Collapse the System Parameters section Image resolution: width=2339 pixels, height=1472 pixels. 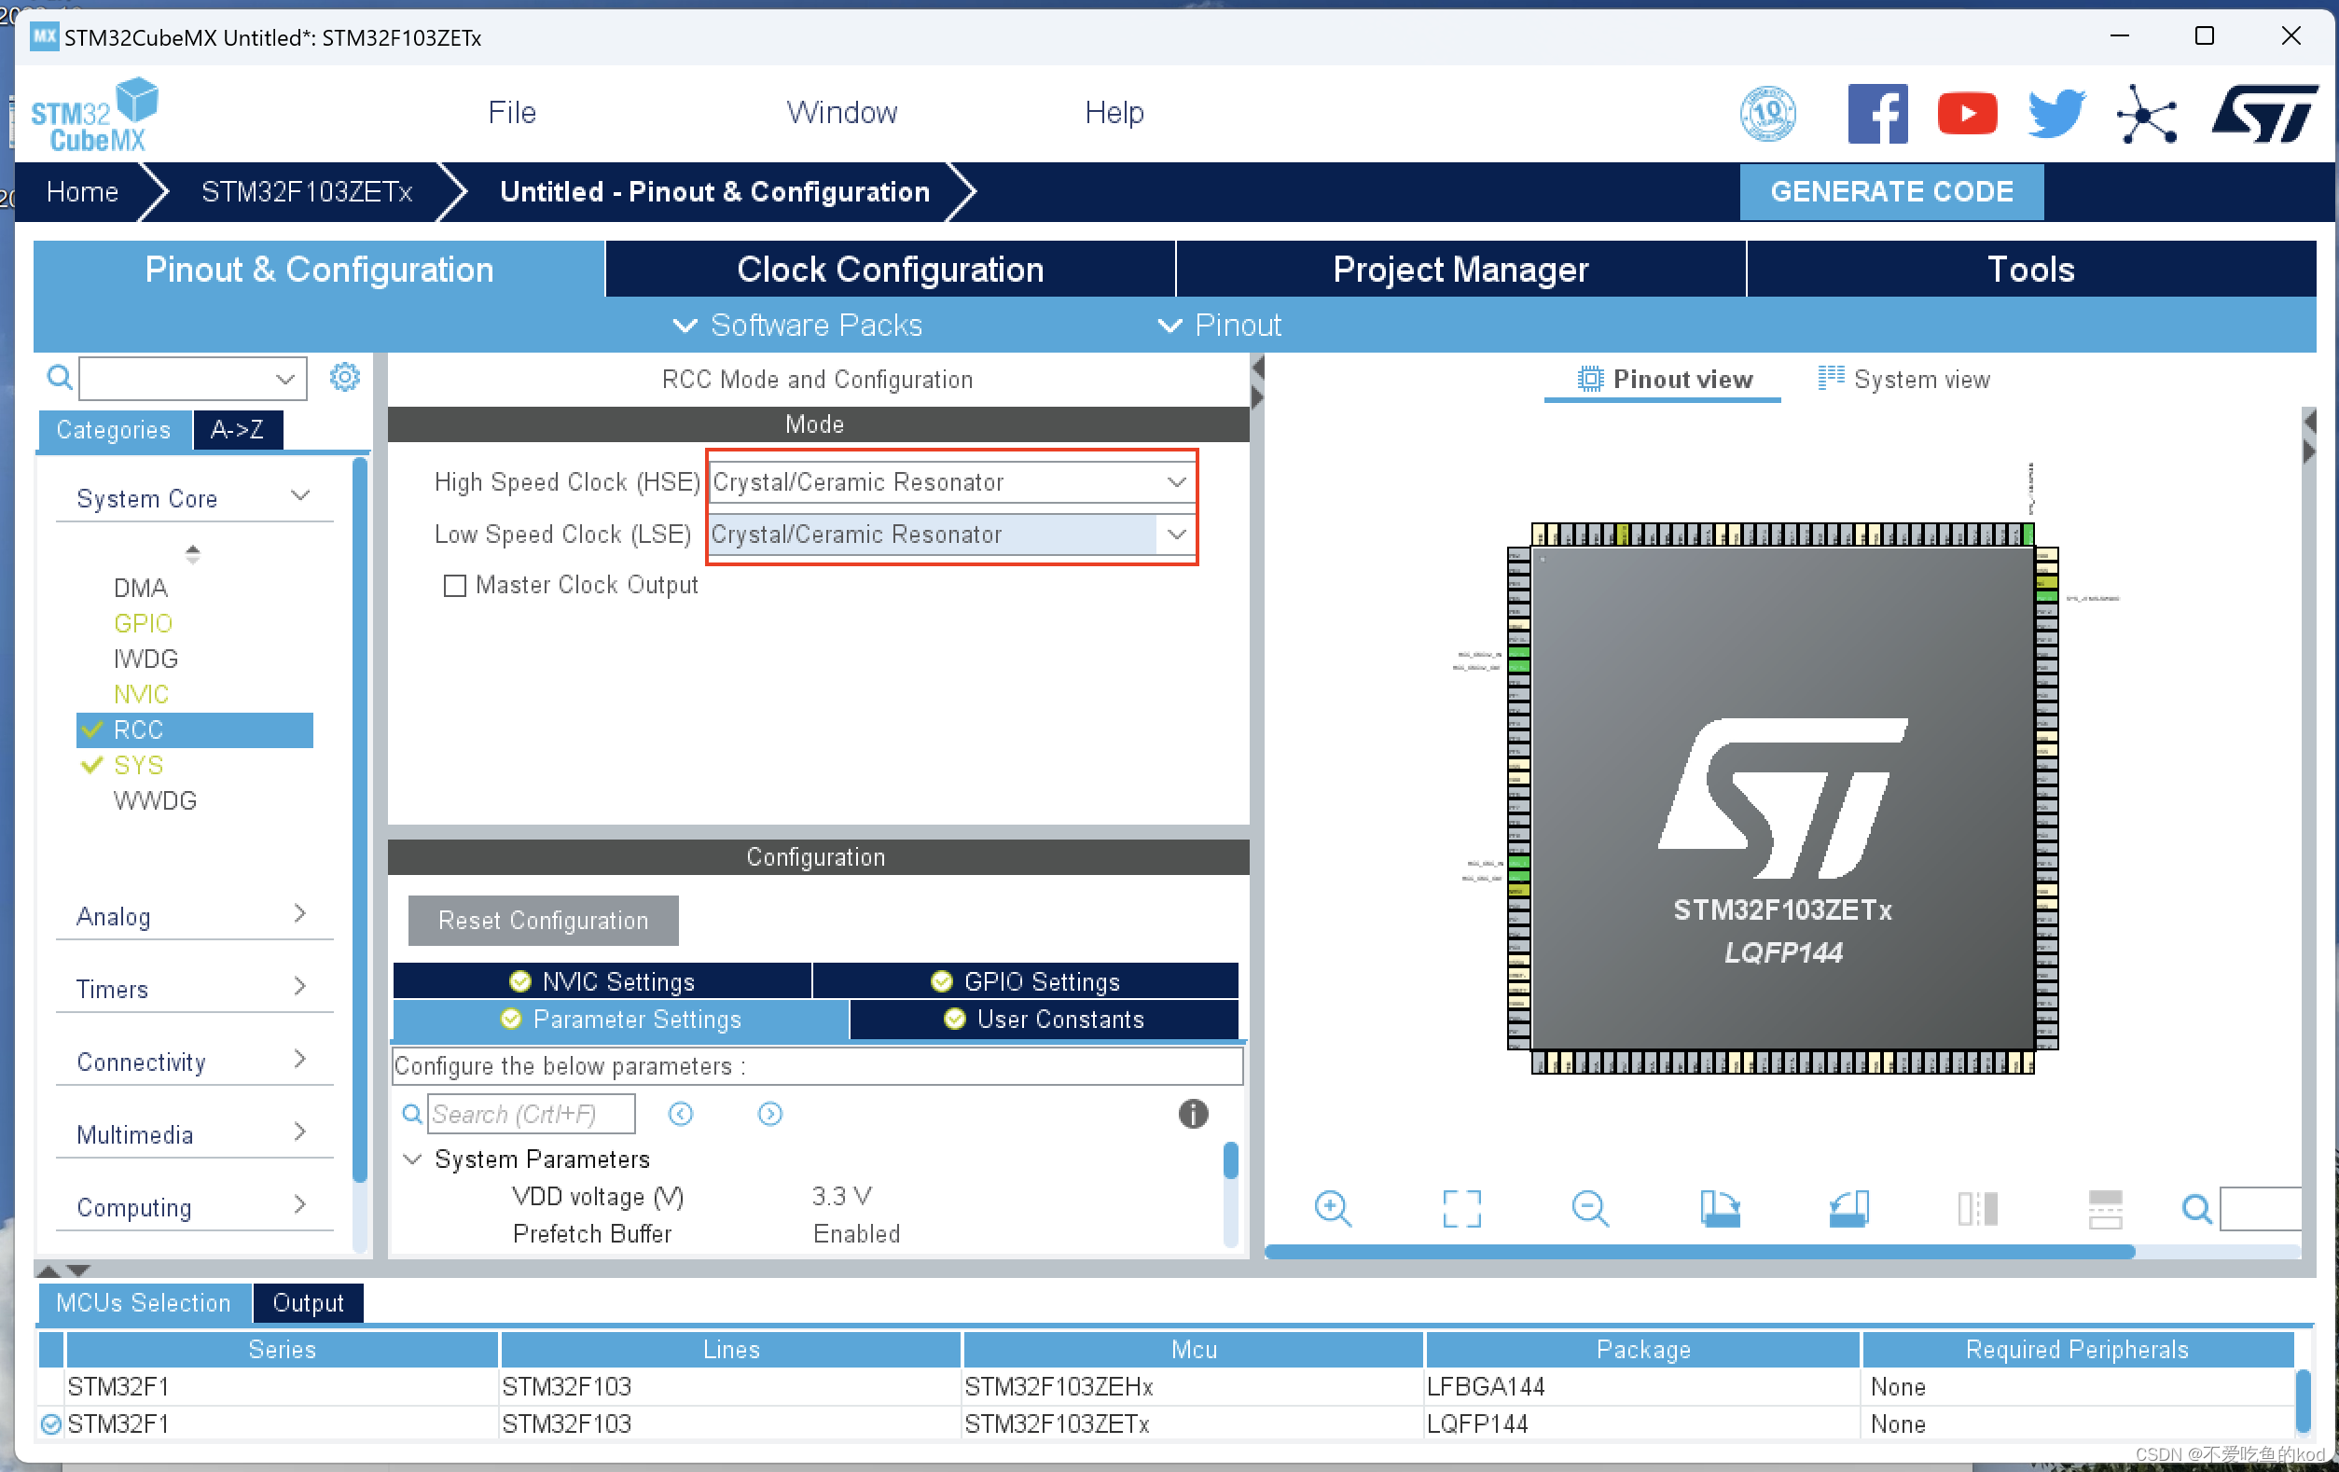pyautogui.click(x=412, y=1160)
